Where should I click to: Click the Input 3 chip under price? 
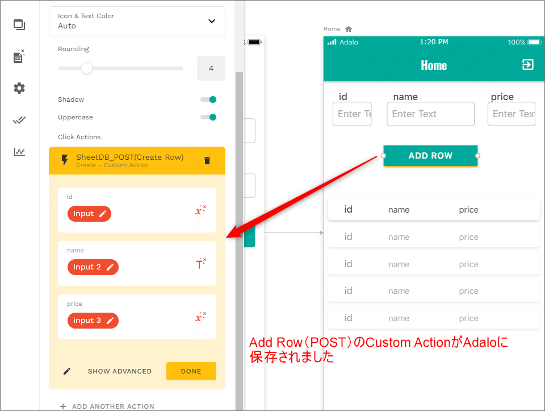pos(93,321)
